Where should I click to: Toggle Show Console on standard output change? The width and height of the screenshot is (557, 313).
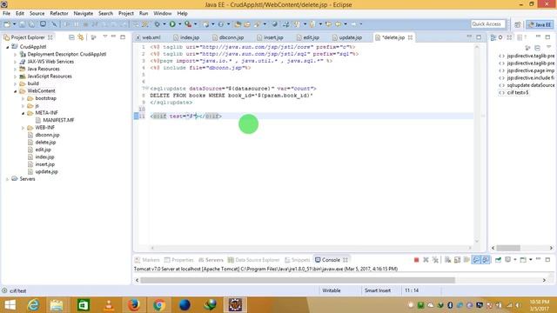476,260
